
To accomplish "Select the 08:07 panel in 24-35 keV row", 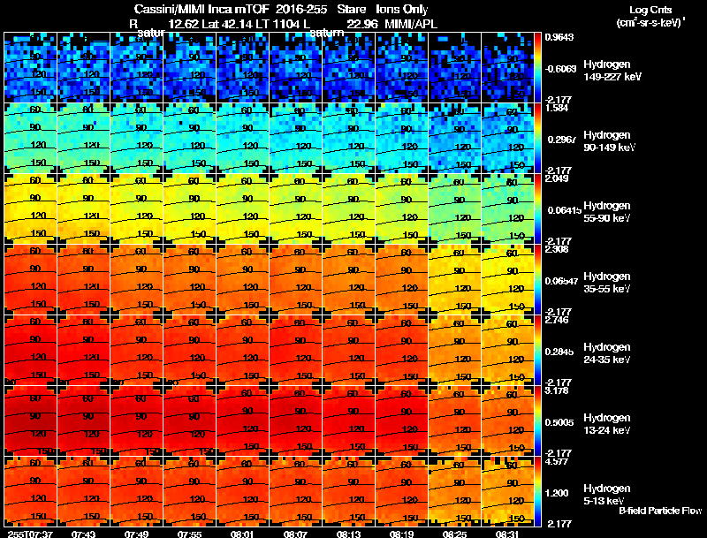I will [296, 350].
